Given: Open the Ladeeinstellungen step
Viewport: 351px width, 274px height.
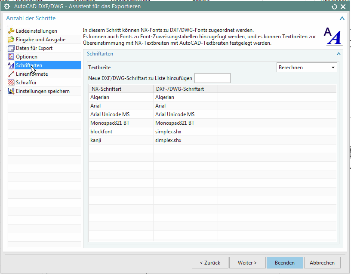Looking at the screenshot, I should pos(37,31).
